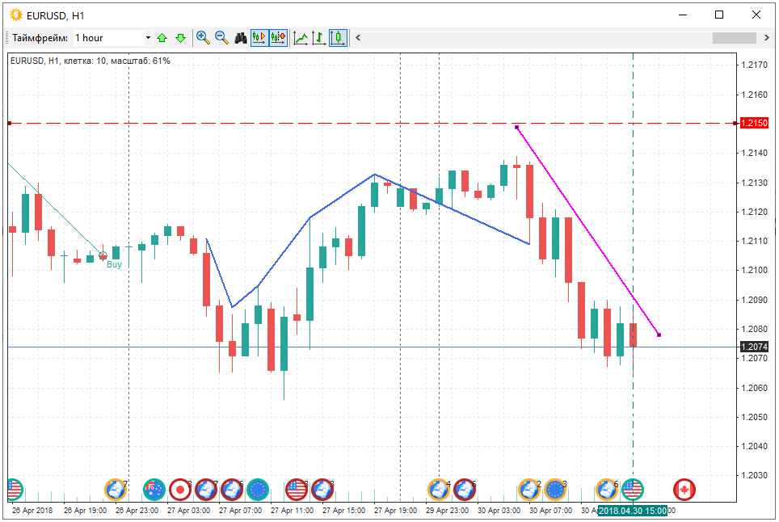Click the 2018.04.30 15:00 time marker

click(x=633, y=511)
